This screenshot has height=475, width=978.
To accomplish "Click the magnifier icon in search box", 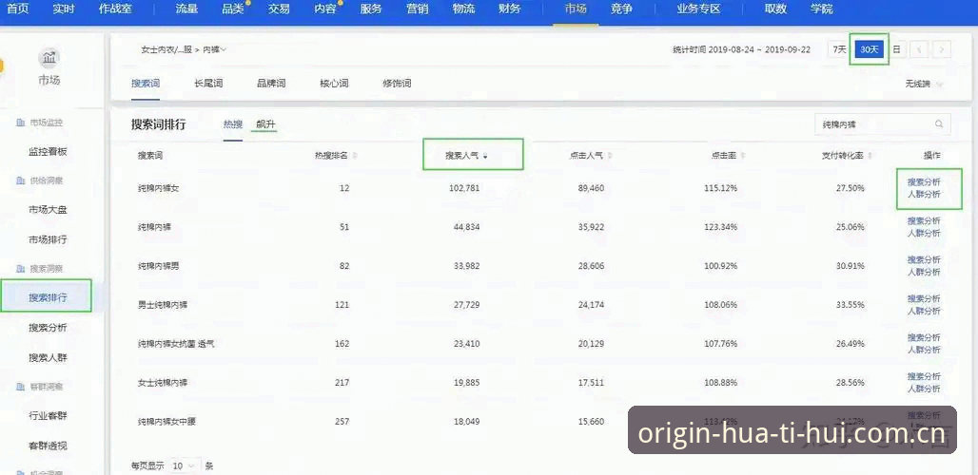I will click(x=939, y=123).
